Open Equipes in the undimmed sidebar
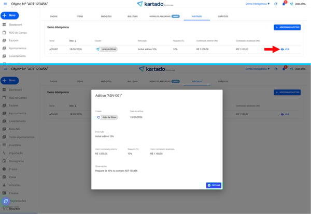The height and width of the screenshot is (214, 311). pos(10,40)
